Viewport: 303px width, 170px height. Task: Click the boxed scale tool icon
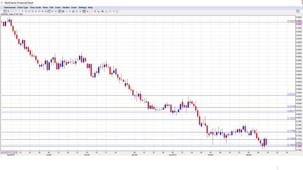(x=84, y=11)
